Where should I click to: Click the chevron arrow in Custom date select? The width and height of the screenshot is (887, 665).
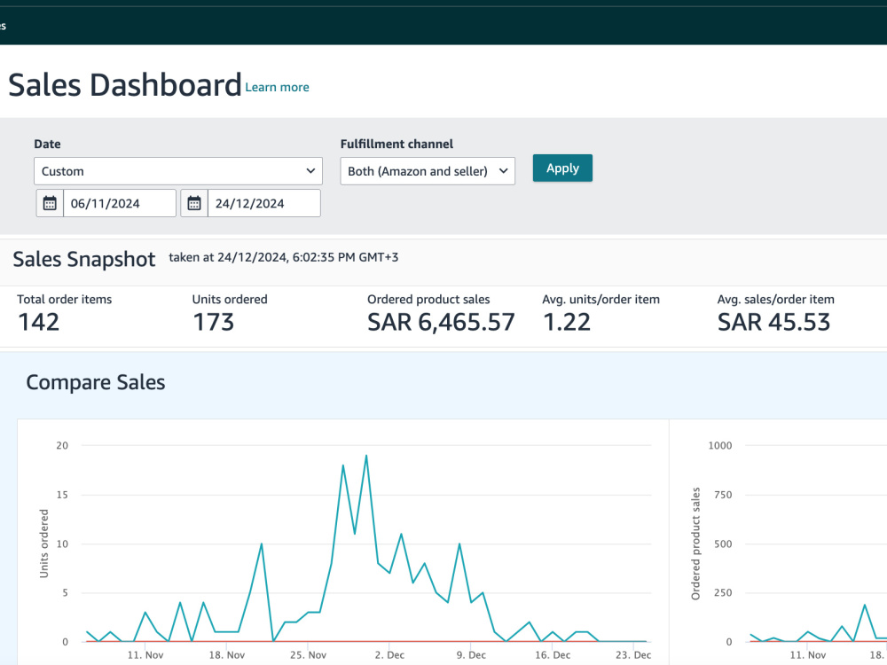point(310,171)
